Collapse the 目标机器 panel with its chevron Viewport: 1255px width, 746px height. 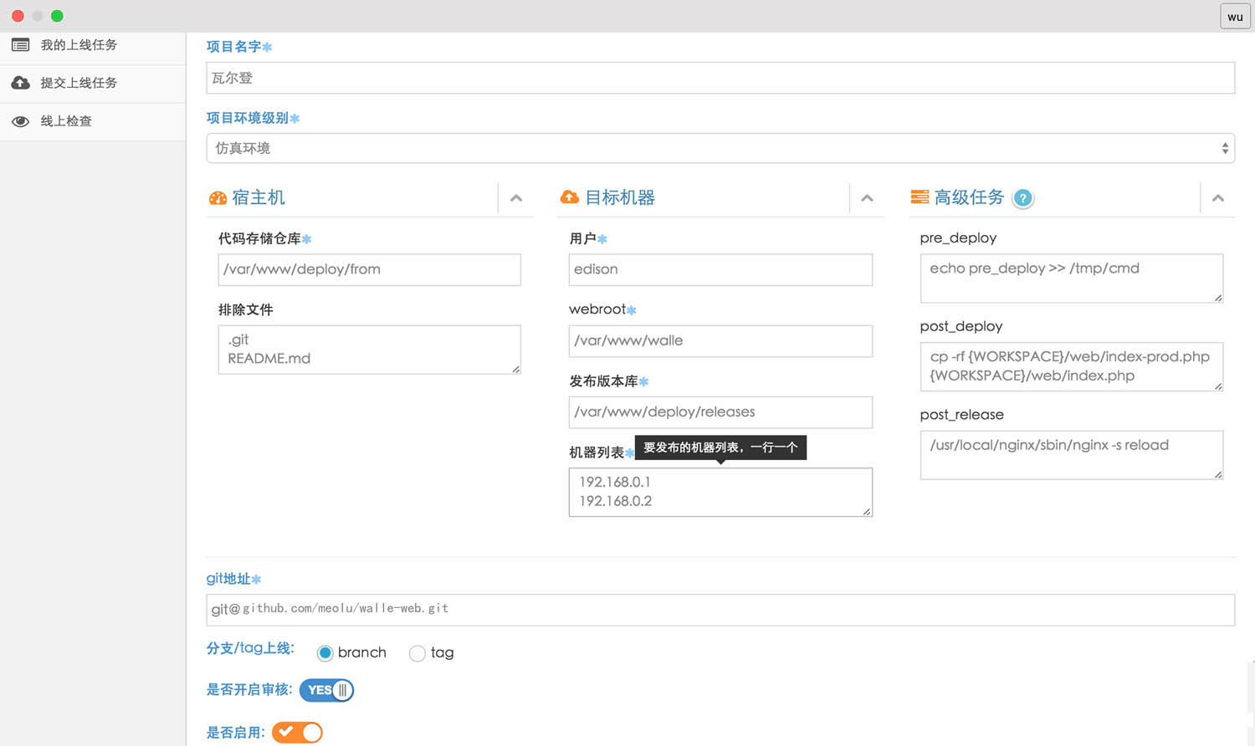[x=867, y=198]
